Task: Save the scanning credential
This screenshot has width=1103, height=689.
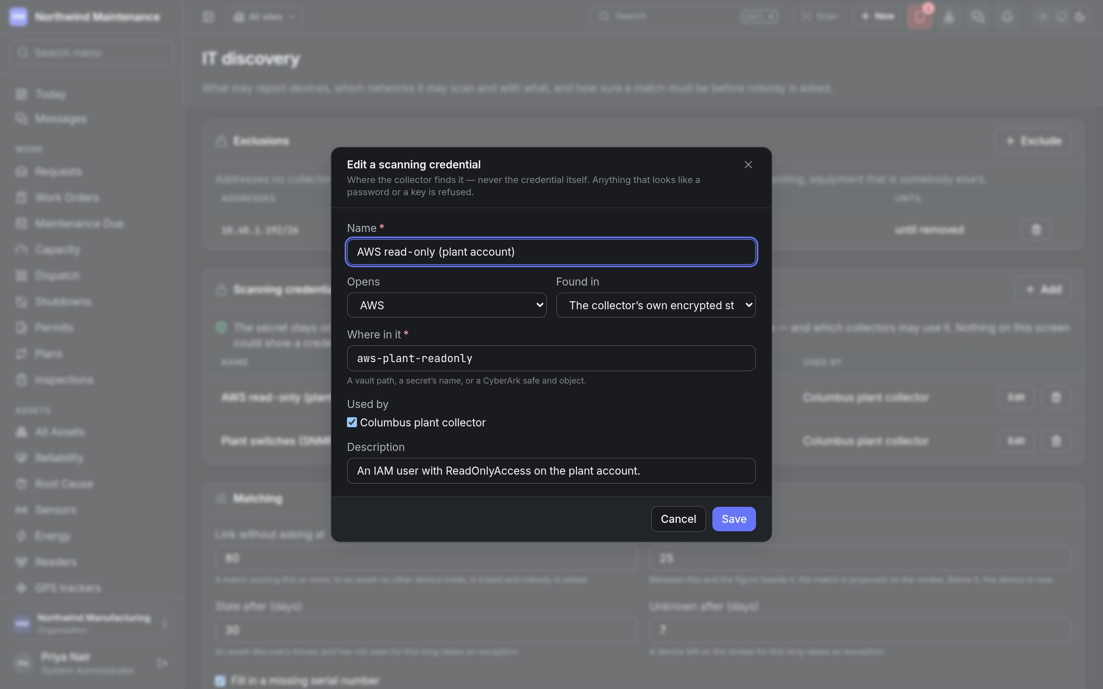Action: point(733,519)
